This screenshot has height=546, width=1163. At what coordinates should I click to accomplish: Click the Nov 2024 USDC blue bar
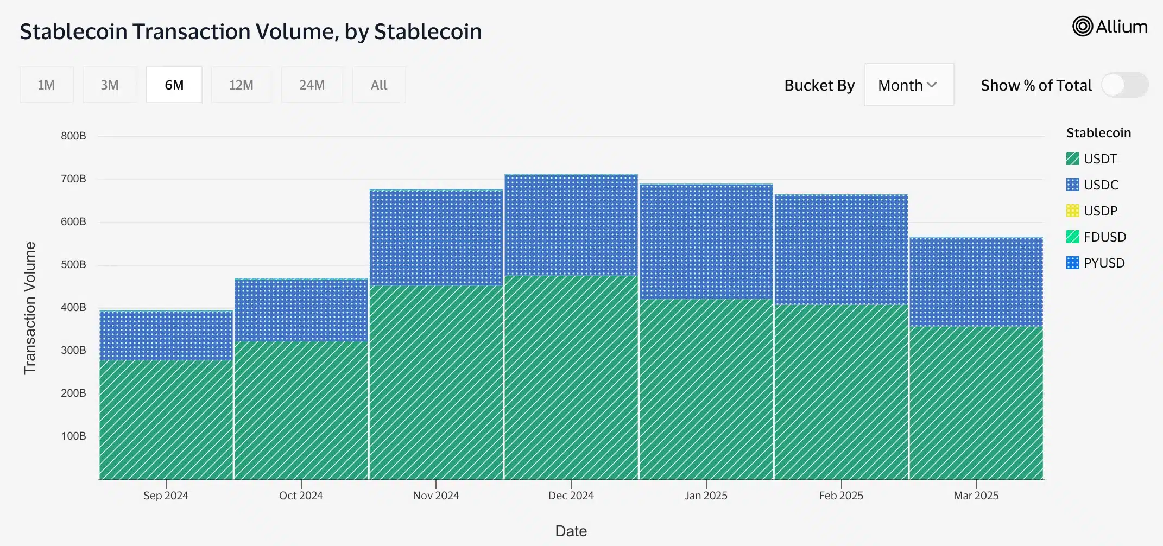click(436, 238)
